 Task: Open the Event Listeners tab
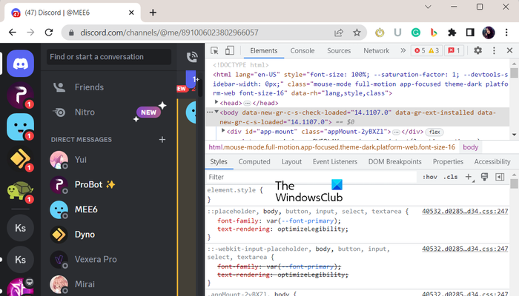[335, 162]
